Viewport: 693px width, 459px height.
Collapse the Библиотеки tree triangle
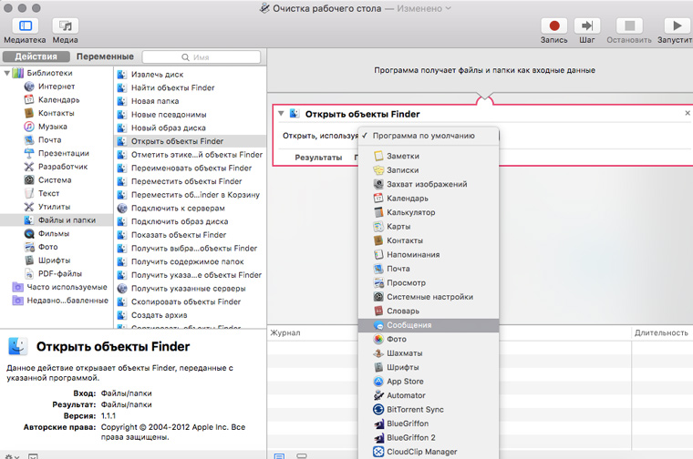[7, 73]
